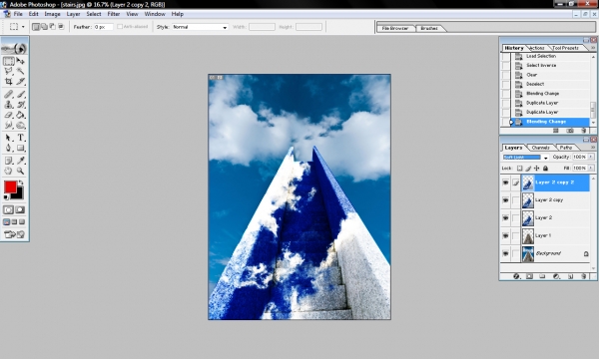Open the Layers panel flyout menu
599x359 pixels.
click(x=593, y=148)
